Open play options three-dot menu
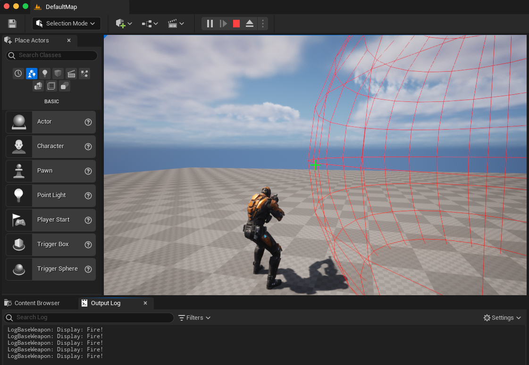The height and width of the screenshot is (365, 529). [x=263, y=24]
